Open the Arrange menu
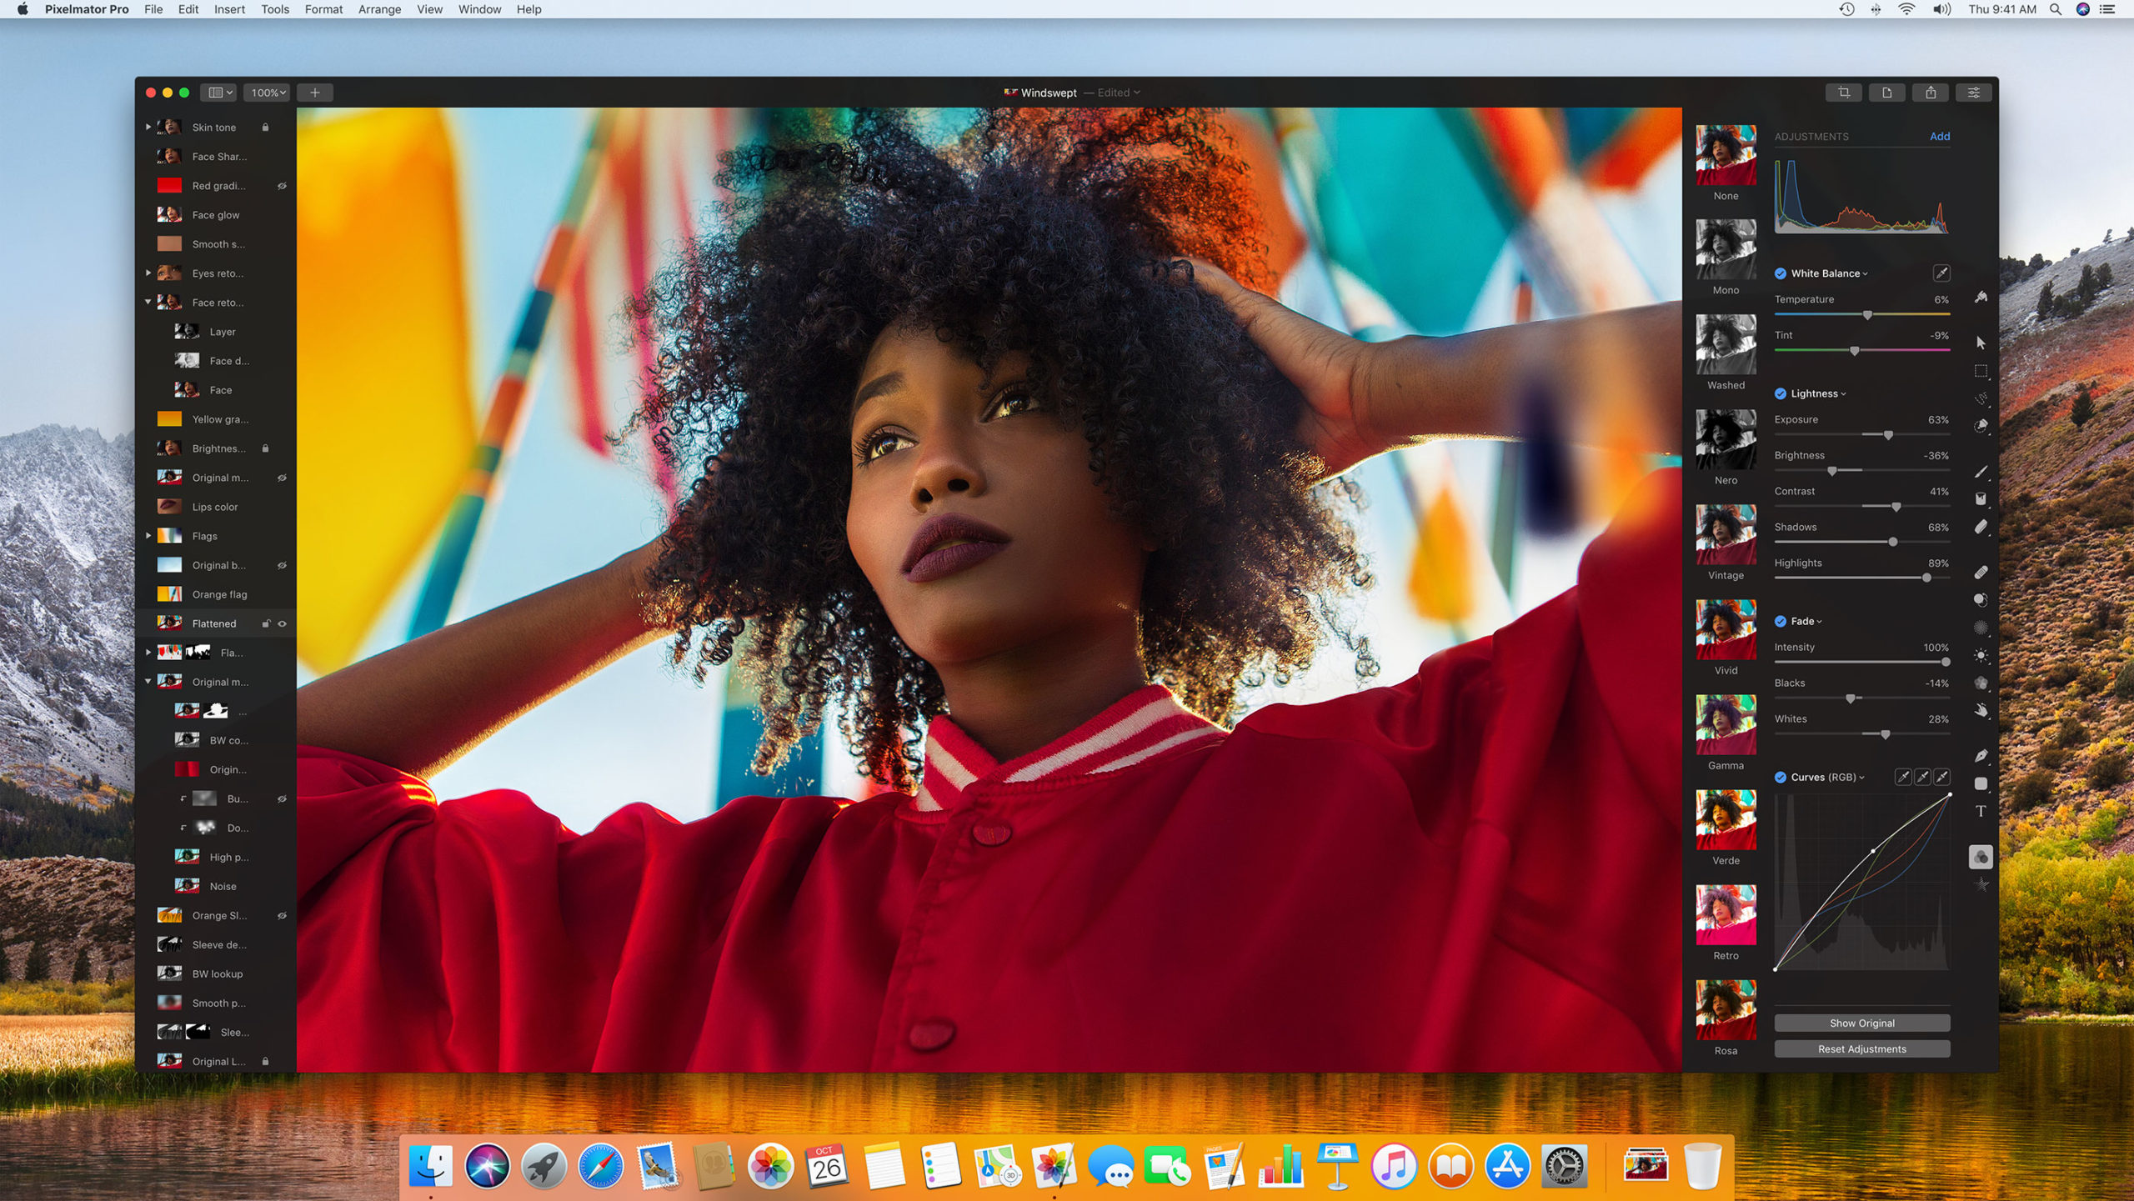 point(380,9)
